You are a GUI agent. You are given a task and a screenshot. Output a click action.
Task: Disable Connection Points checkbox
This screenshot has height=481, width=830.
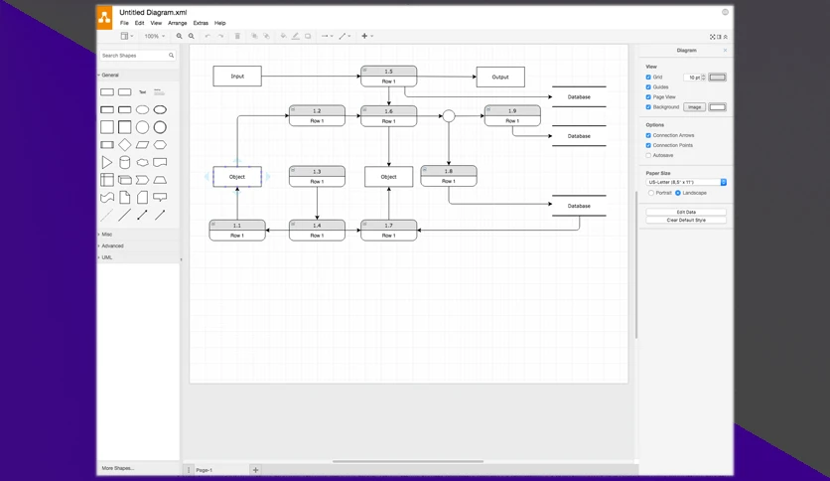tap(648, 145)
